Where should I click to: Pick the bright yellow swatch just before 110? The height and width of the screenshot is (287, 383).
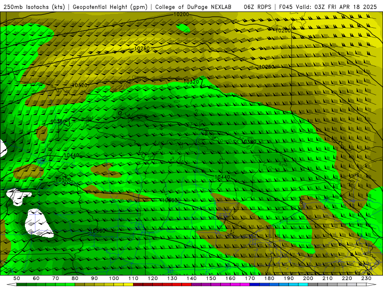[x=128, y=285]
